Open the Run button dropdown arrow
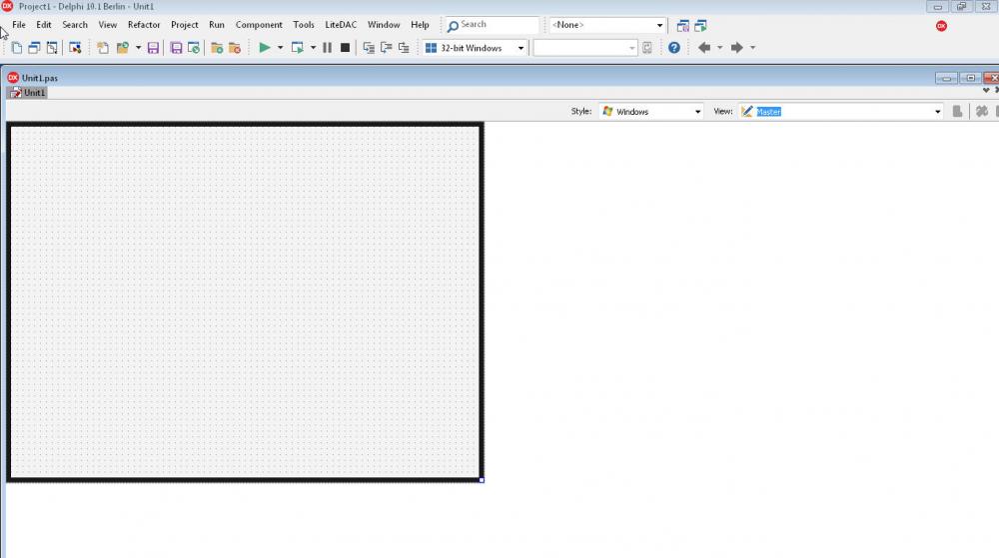Screen dimensions: 999x558 (280, 48)
